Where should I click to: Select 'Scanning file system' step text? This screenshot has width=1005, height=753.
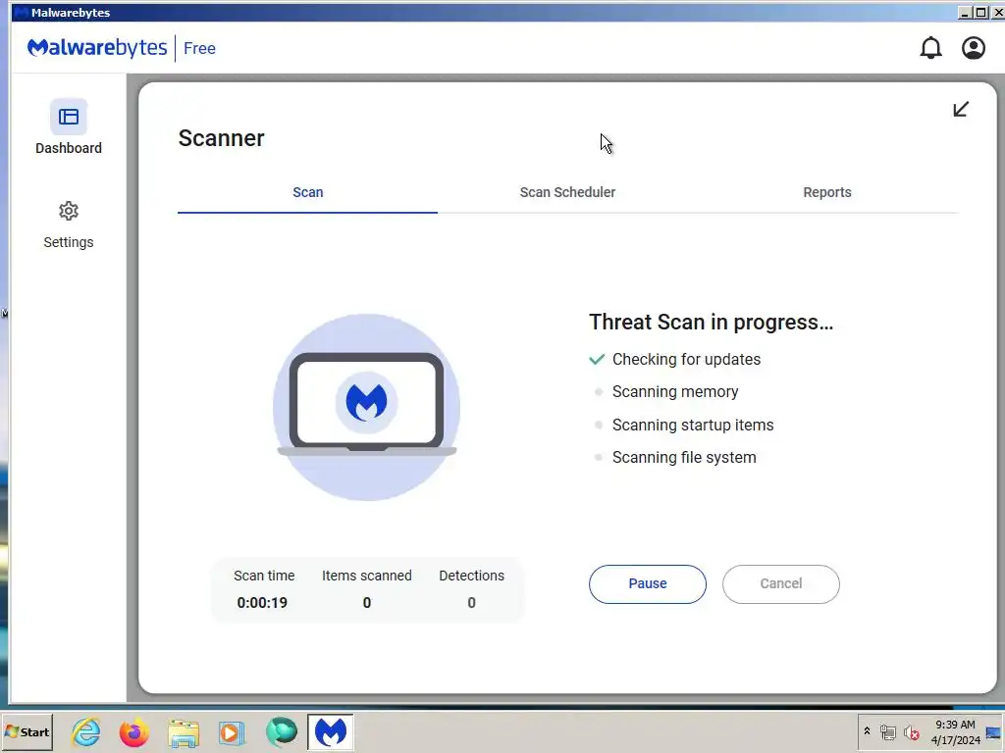tap(684, 458)
